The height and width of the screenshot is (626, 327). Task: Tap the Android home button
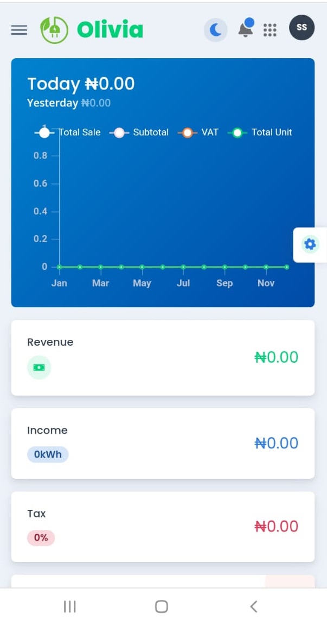[162, 607]
